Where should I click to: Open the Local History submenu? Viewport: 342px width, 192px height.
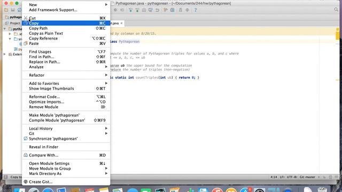(66, 129)
